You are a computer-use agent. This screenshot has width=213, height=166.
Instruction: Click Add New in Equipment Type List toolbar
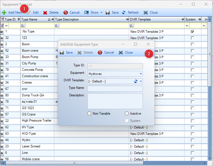[x=12, y=12]
